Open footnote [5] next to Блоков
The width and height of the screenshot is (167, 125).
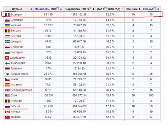pos(155,8)
